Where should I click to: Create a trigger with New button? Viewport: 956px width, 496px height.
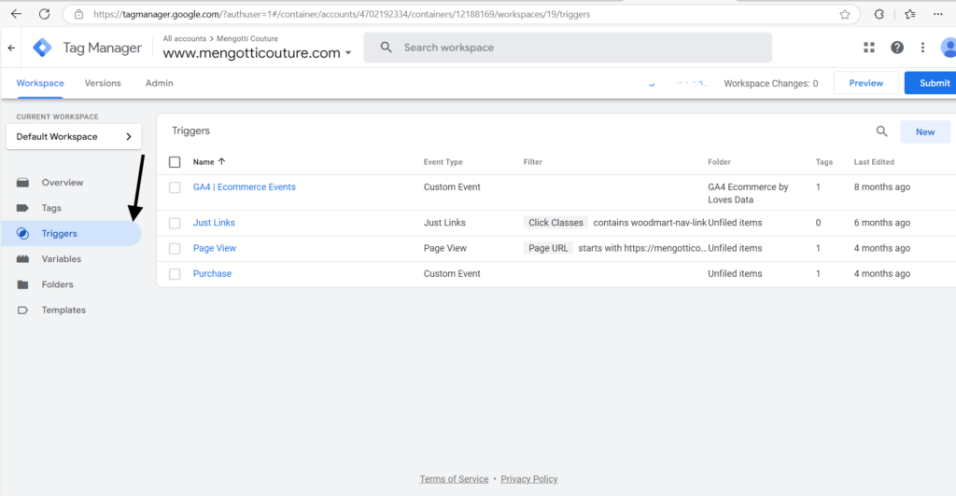pyautogui.click(x=925, y=132)
